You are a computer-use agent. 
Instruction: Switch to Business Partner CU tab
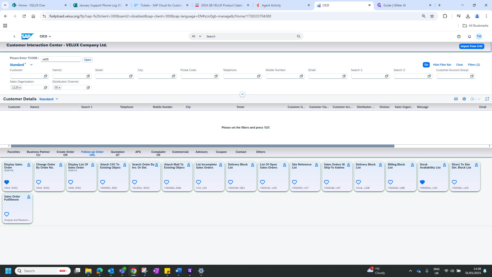pyautogui.click(x=38, y=153)
